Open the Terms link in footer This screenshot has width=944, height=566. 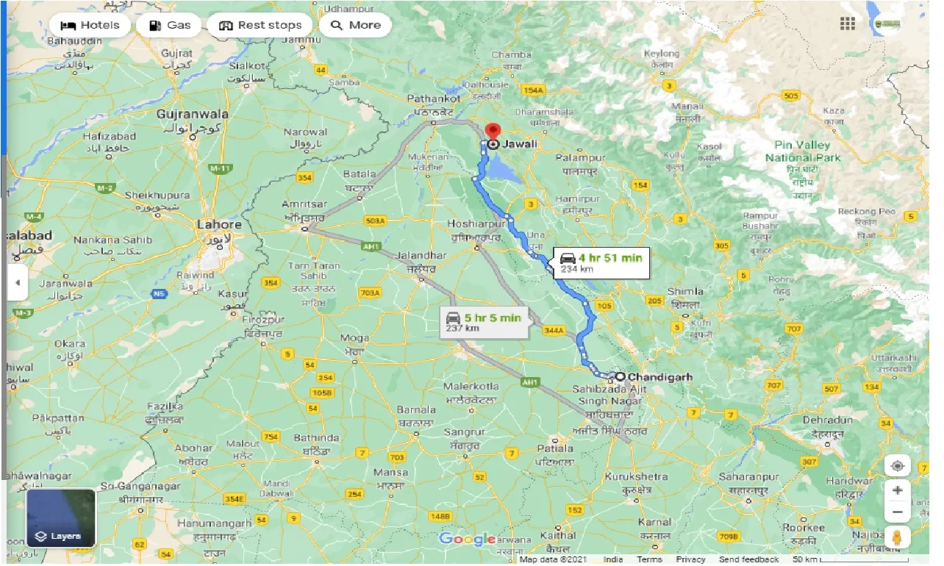point(649,559)
